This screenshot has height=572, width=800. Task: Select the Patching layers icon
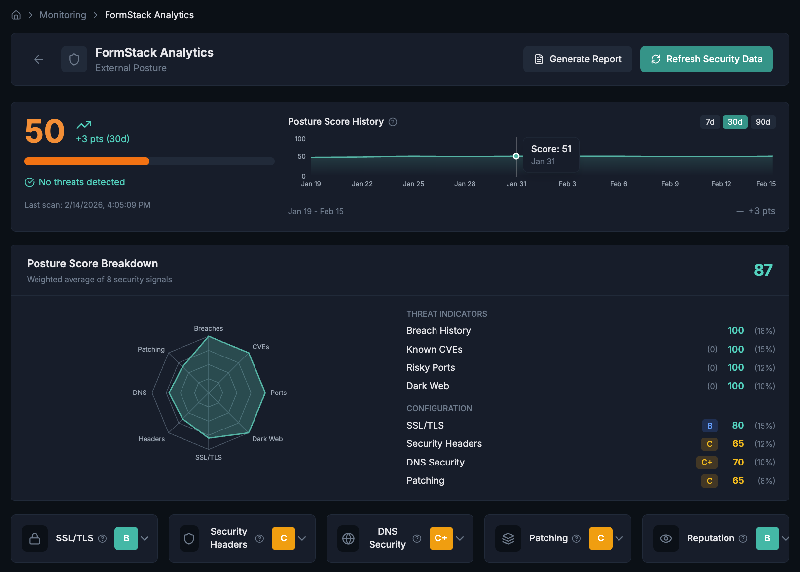(x=508, y=538)
